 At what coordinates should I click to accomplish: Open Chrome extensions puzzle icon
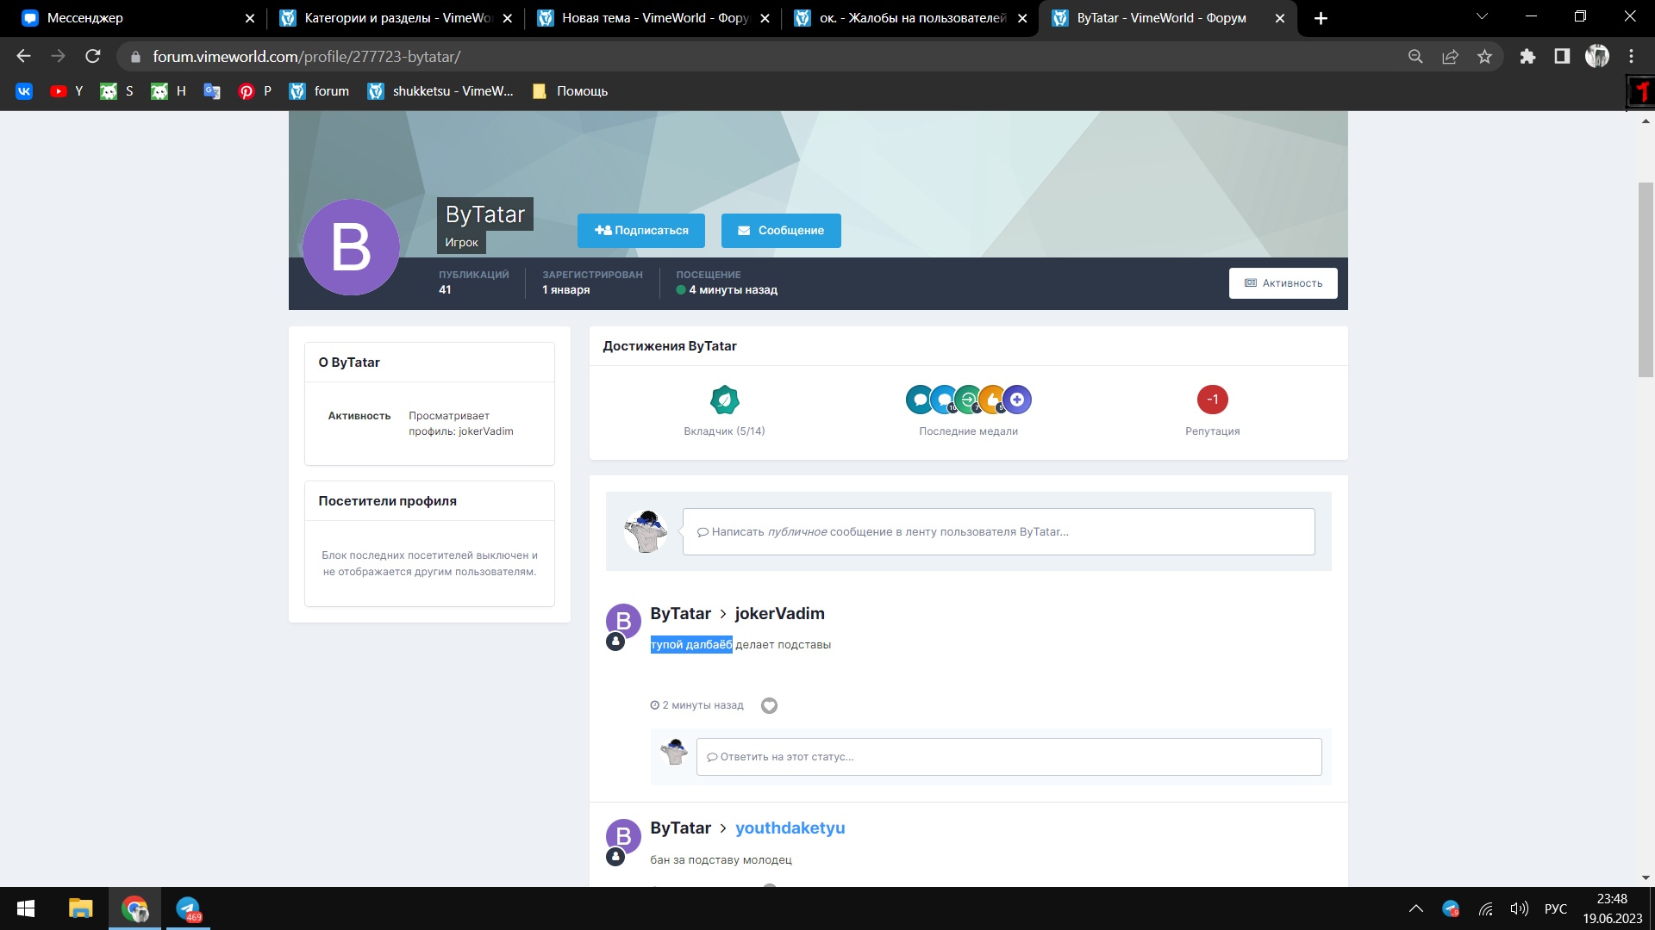coord(1527,57)
